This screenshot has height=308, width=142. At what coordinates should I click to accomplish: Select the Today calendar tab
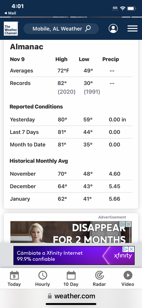14,279
